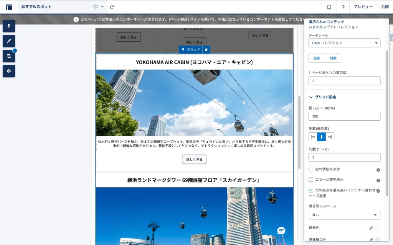The height and width of the screenshot is (245, 393).
Task: Open the help question mark menu
Action: [343, 7]
